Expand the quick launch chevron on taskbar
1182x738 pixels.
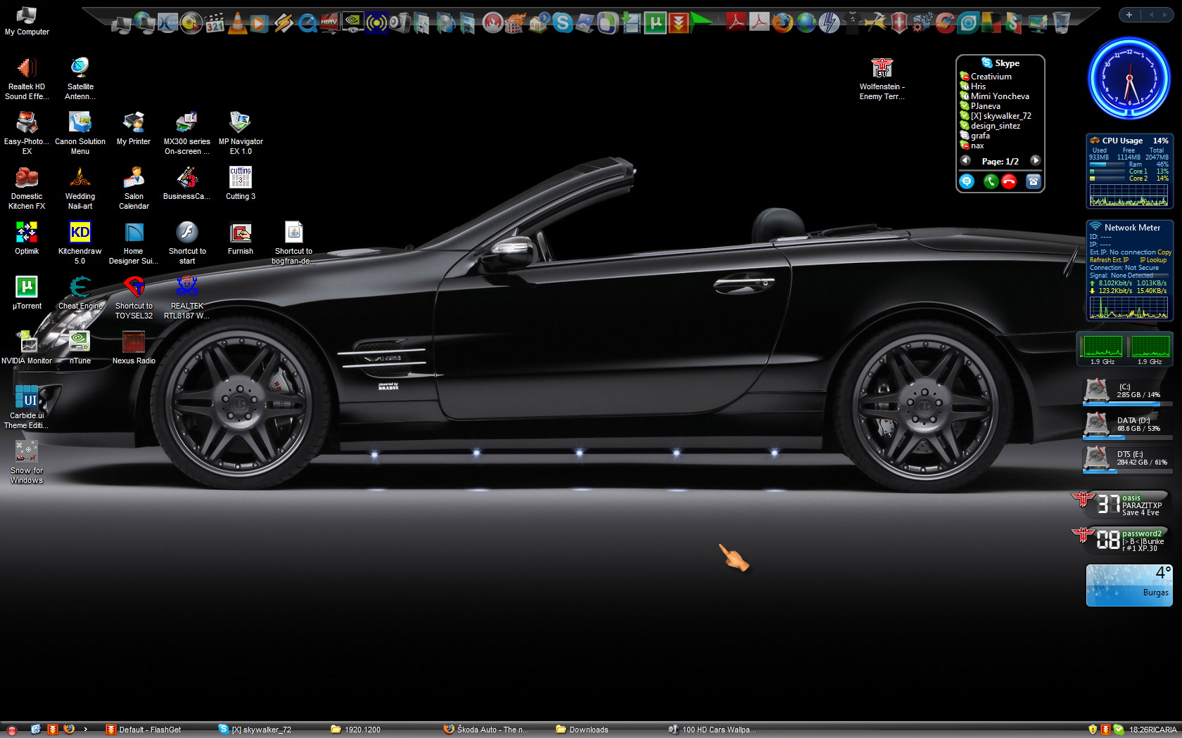coord(86,730)
